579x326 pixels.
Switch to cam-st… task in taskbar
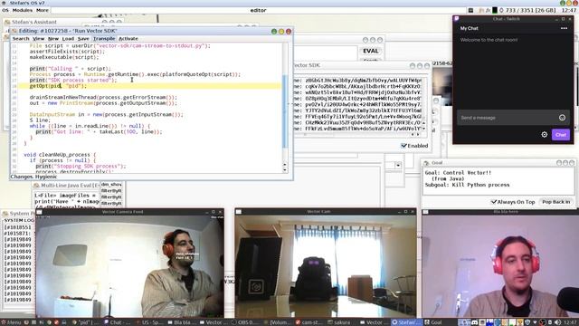coord(309,322)
